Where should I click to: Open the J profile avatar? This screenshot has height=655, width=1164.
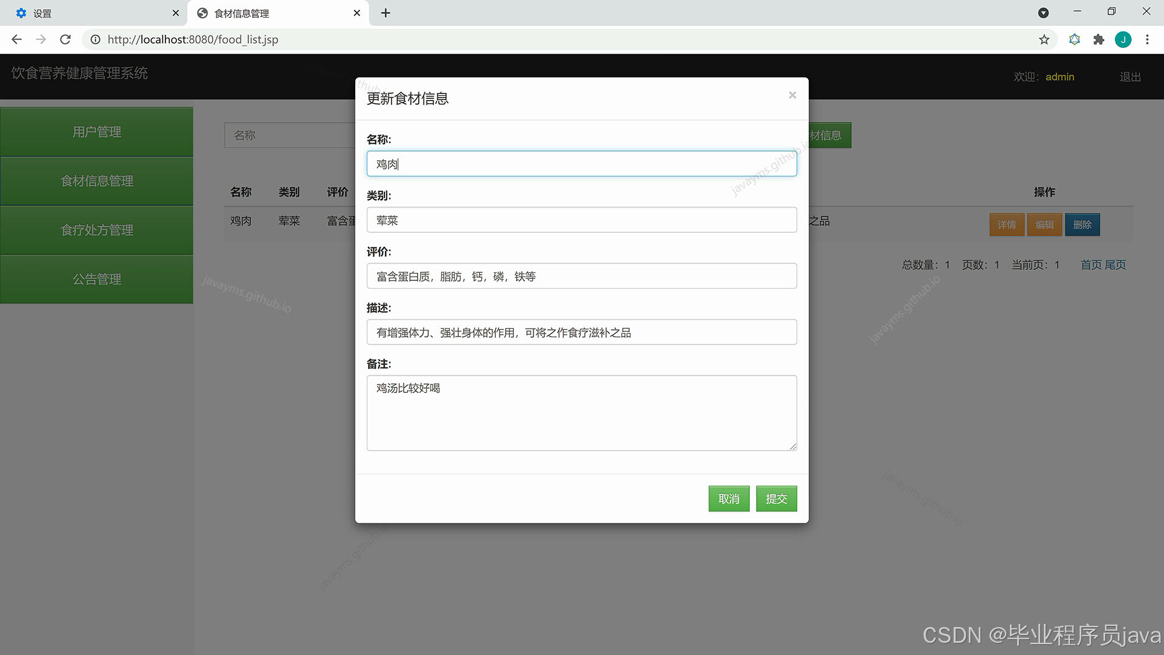point(1123,39)
